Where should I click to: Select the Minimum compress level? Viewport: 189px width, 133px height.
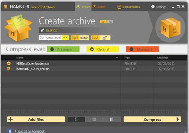tap(63, 49)
